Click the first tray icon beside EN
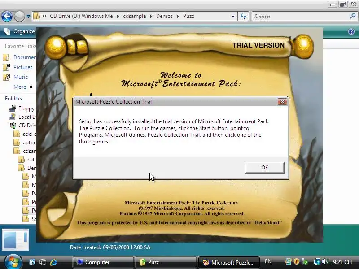The height and width of the screenshot is (269, 359). pos(289,261)
